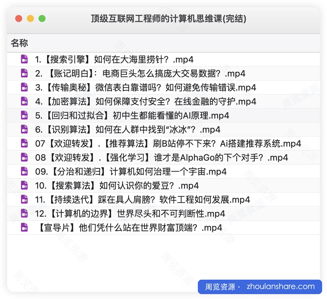Sort by the 名称 column header

tap(163, 43)
